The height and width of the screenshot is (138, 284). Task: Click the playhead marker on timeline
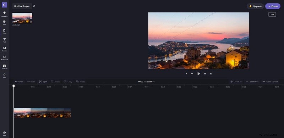tap(13, 86)
